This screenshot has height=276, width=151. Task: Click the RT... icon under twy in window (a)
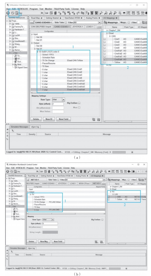pos(16,59)
